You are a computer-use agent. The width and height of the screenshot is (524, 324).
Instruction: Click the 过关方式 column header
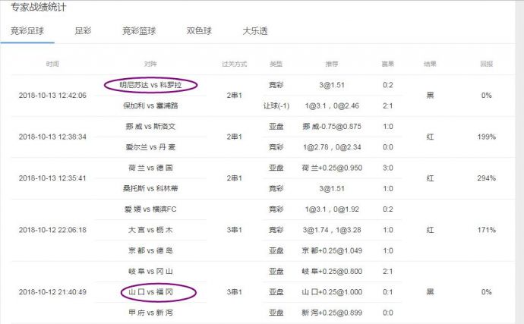[x=234, y=64]
